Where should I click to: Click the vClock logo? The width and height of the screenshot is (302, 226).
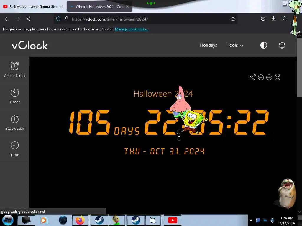(30, 45)
